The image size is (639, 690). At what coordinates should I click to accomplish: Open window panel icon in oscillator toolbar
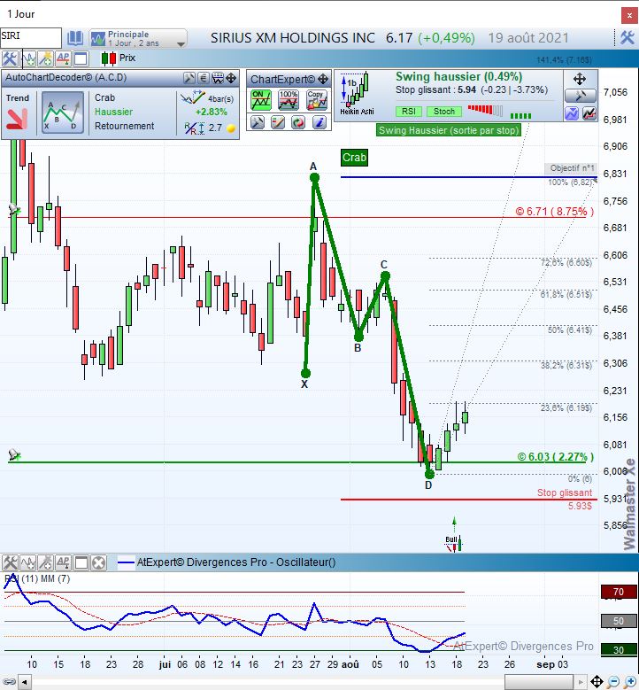81,562
